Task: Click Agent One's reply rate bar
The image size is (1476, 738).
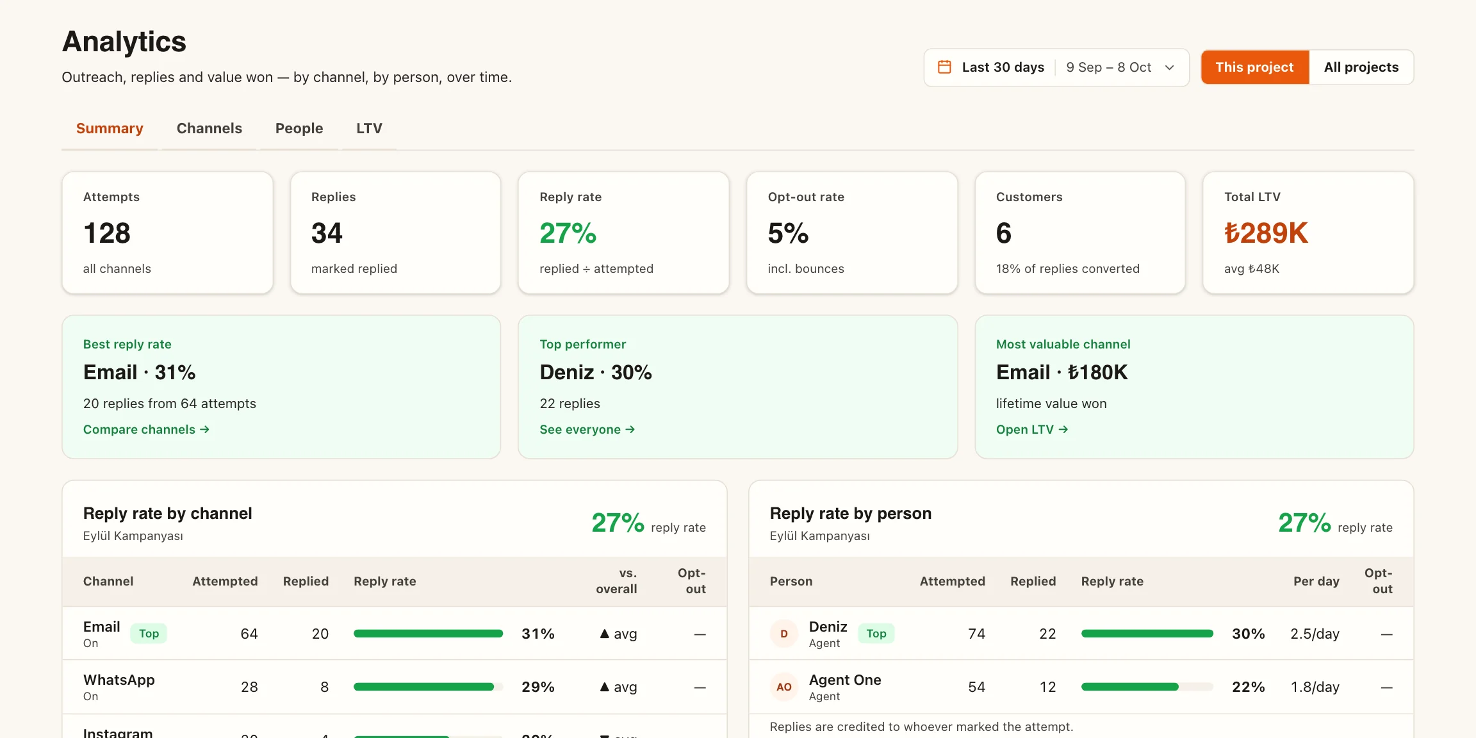Action: point(1147,687)
